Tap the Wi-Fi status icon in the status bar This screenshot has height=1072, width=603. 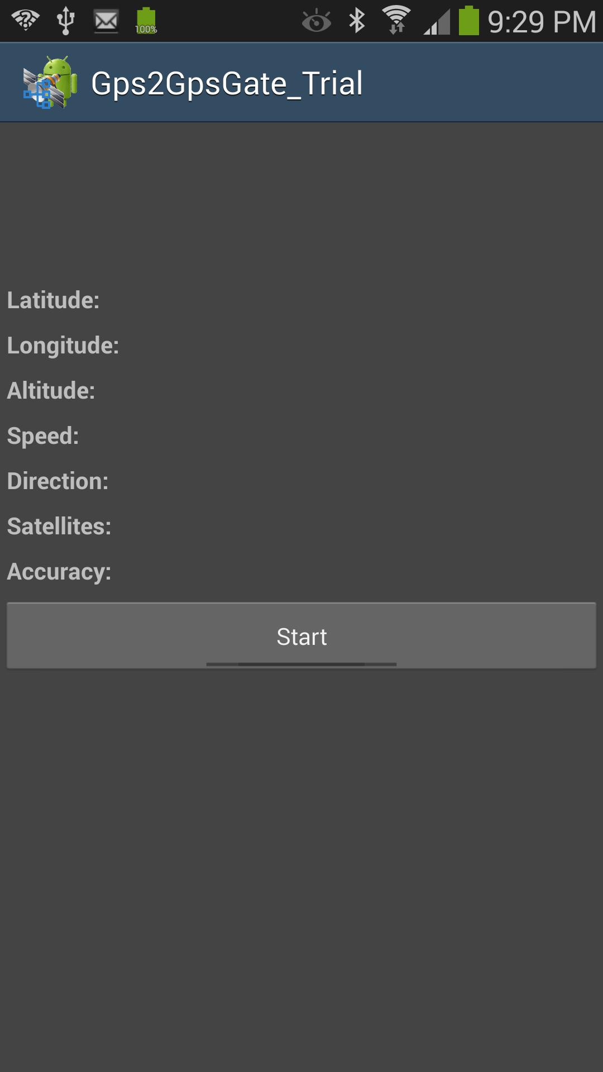pyautogui.click(x=25, y=20)
